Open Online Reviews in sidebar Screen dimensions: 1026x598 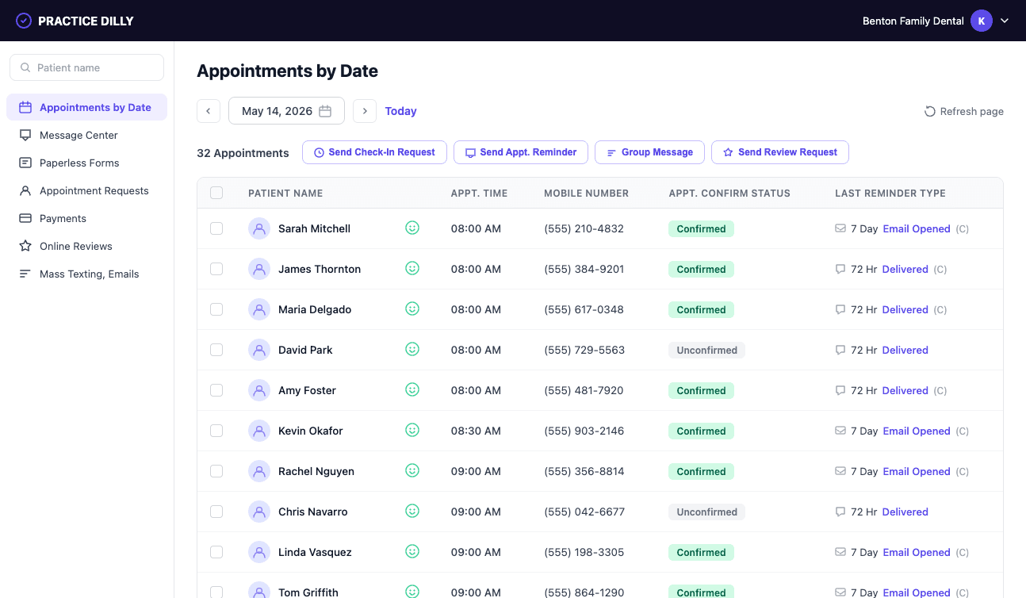pos(86,246)
